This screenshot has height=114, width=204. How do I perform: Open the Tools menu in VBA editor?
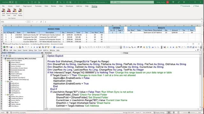point(40,50)
